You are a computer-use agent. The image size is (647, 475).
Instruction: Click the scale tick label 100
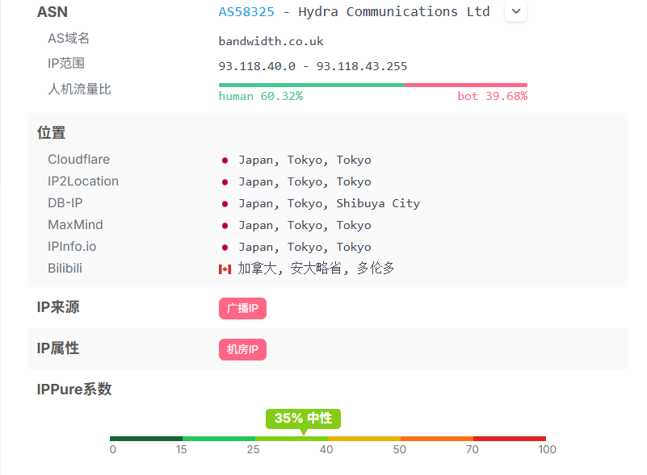point(547,449)
